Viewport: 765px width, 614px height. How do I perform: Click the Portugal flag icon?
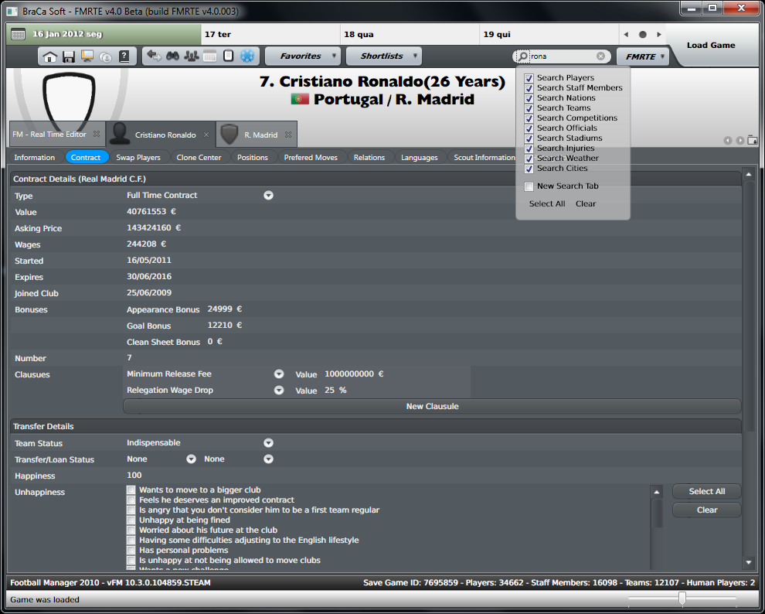[x=300, y=100]
